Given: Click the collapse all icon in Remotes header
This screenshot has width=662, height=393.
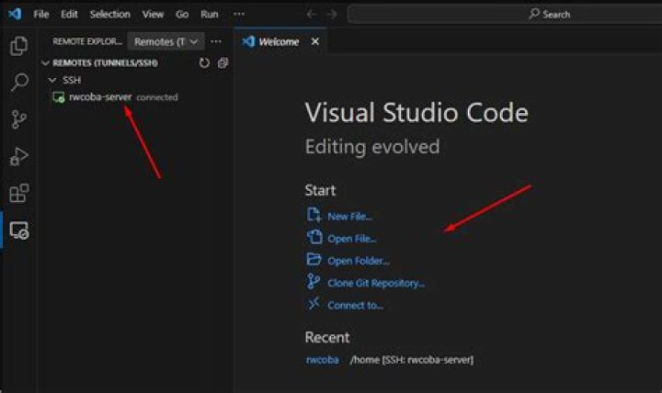Looking at the screenshot, I should coord(223,62).
